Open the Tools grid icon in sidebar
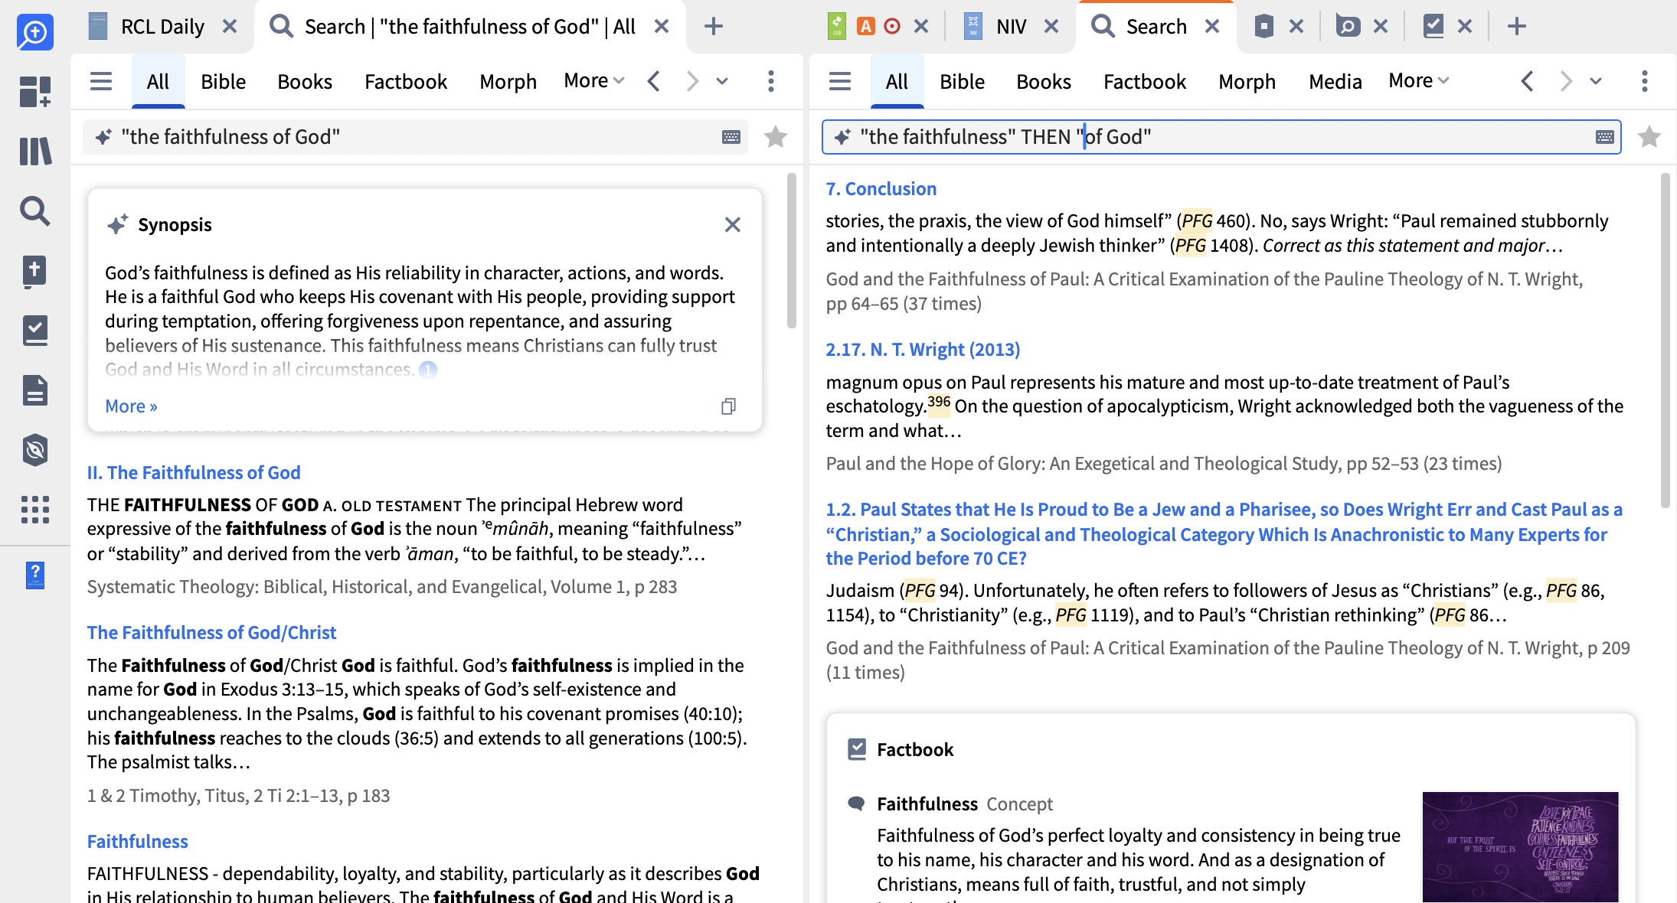Viewport: 1677px width, 903px height. [x=35, y=509]
